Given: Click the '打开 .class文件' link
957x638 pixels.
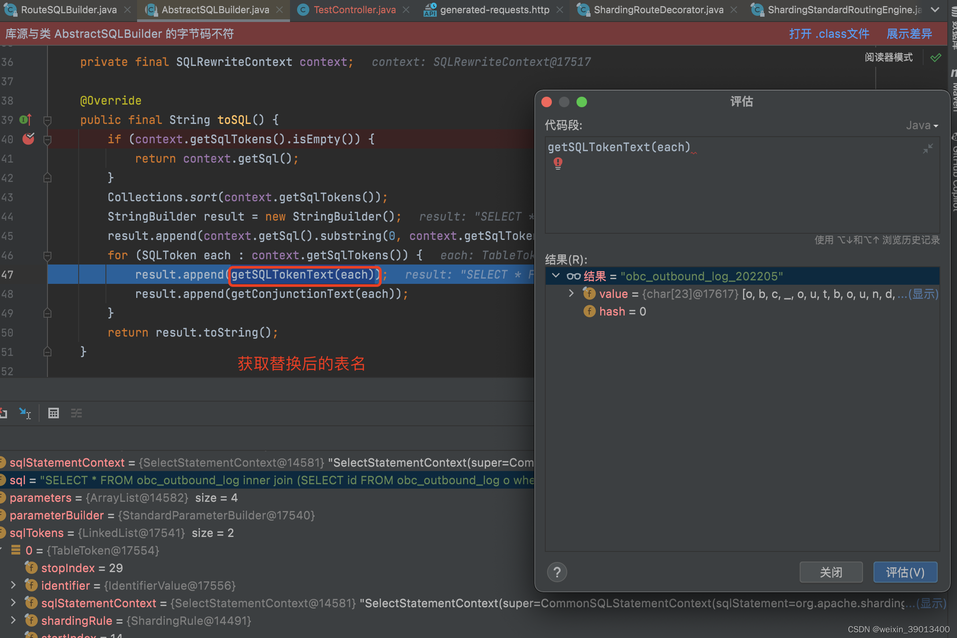Looking at the screenshot, I should pos(829,34).
